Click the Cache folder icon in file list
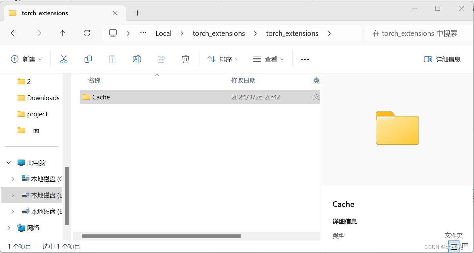The width and height of the screenshot is (474, 253). 86,97
